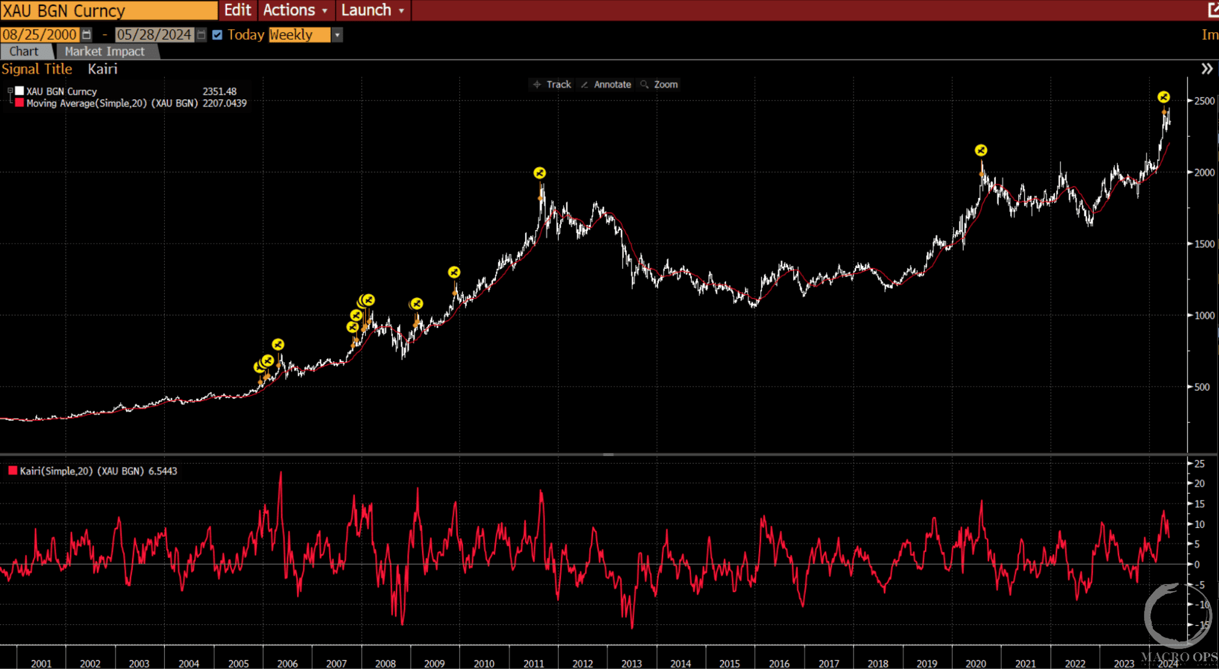The width and height of the screenshot is (1219, 669).
Task: Expand the Launch menu
Action: tap(373, 10)
